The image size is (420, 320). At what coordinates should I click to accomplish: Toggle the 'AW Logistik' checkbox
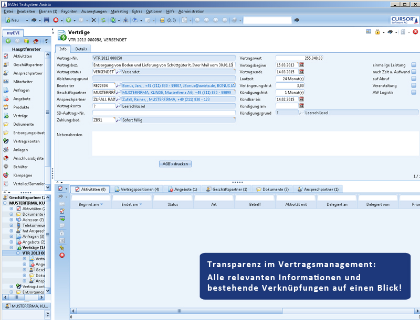click(x=413, y=92)
